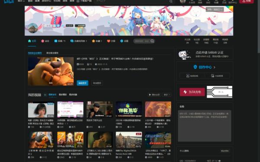Click the page vertical scrollbar
The width and height of the screenshot is (260, 162).
259,26
